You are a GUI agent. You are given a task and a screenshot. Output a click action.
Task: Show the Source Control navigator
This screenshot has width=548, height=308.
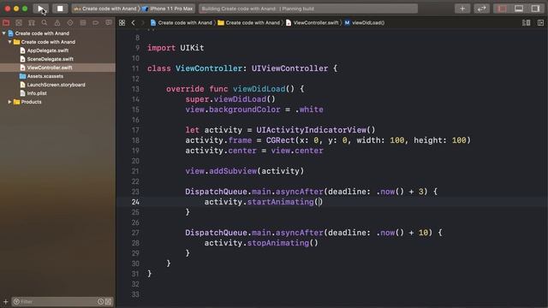tap(19, 23)
